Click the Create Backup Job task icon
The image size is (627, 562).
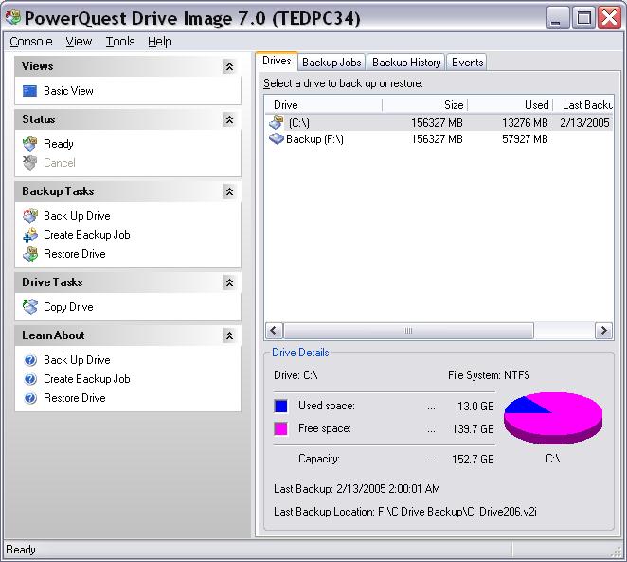(x=30, y=235)
